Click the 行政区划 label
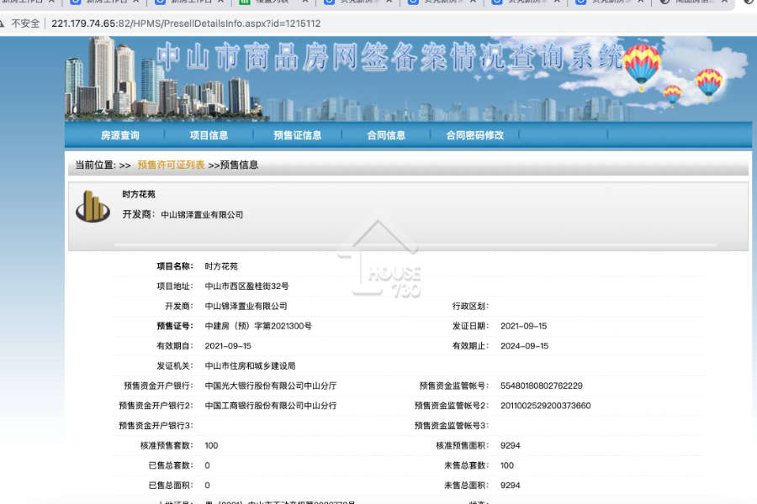757x504 pixels. point(470,307)
